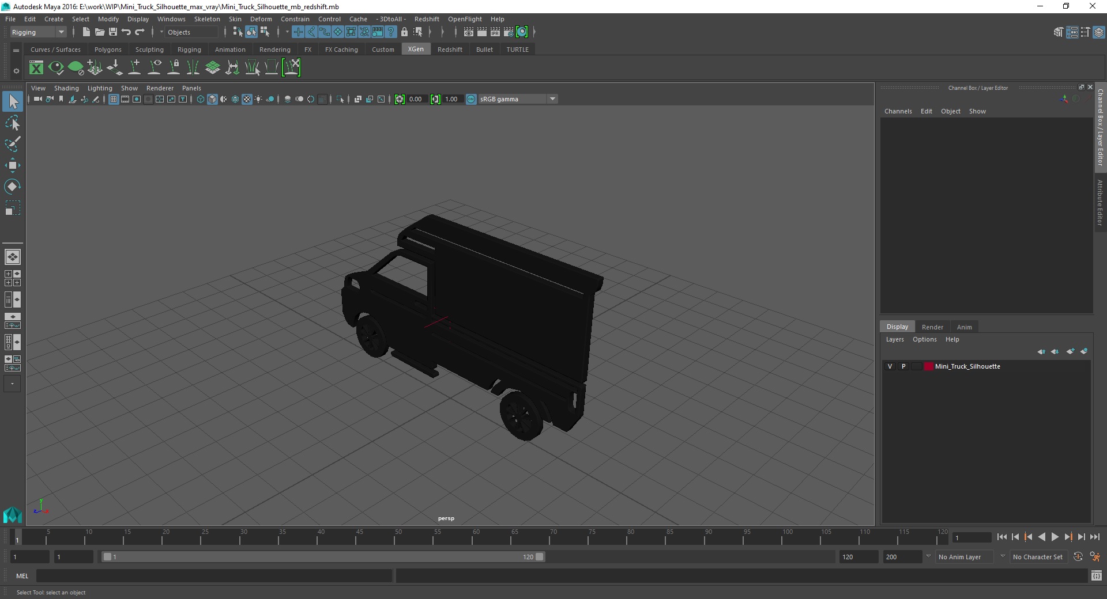Image resolution: width=1107 pixels, height=599 pixels.
Task: Open the Rigging menu set dropdown
Action: click(39, 32)
